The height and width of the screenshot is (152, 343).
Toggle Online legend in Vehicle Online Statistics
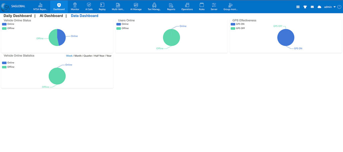coord(8,63)
